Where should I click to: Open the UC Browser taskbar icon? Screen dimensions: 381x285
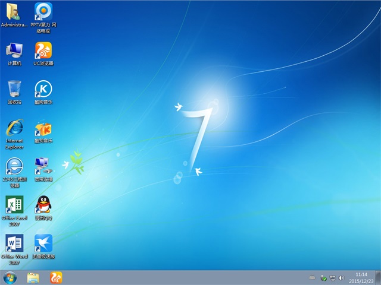point(56,278)
